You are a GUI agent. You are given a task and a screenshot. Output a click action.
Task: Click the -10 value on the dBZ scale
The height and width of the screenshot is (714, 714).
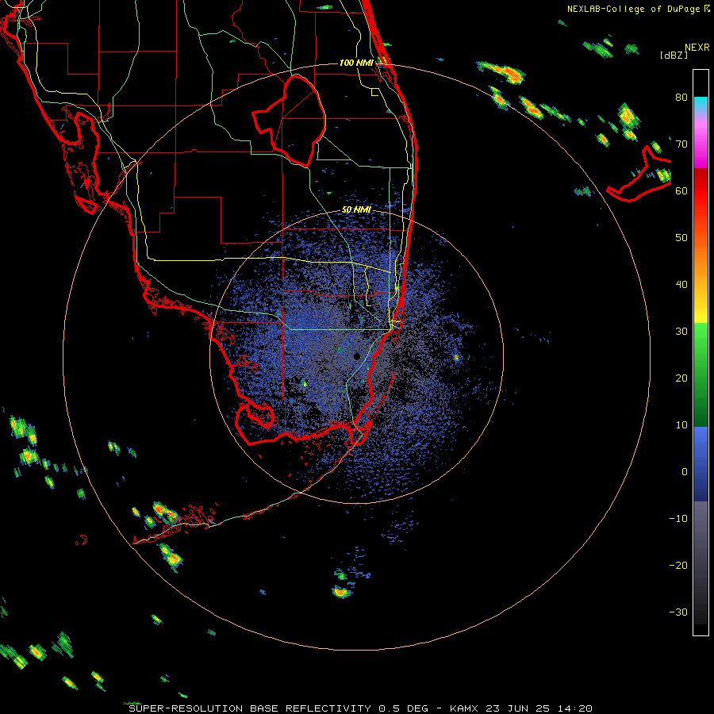pos(678,519)
